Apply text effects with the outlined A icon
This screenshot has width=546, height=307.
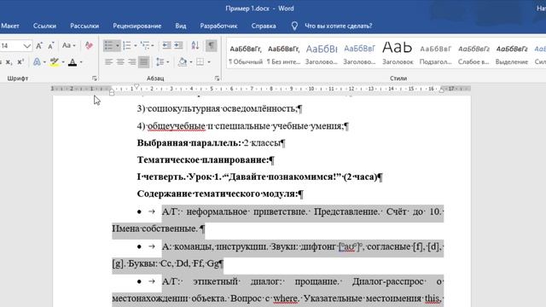tap(37, 62)
